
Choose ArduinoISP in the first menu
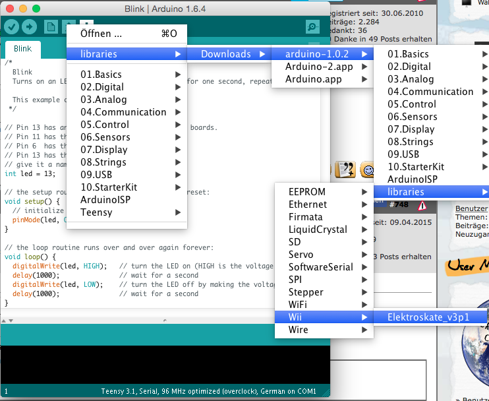pyautogui.click(x=127, y=200)
